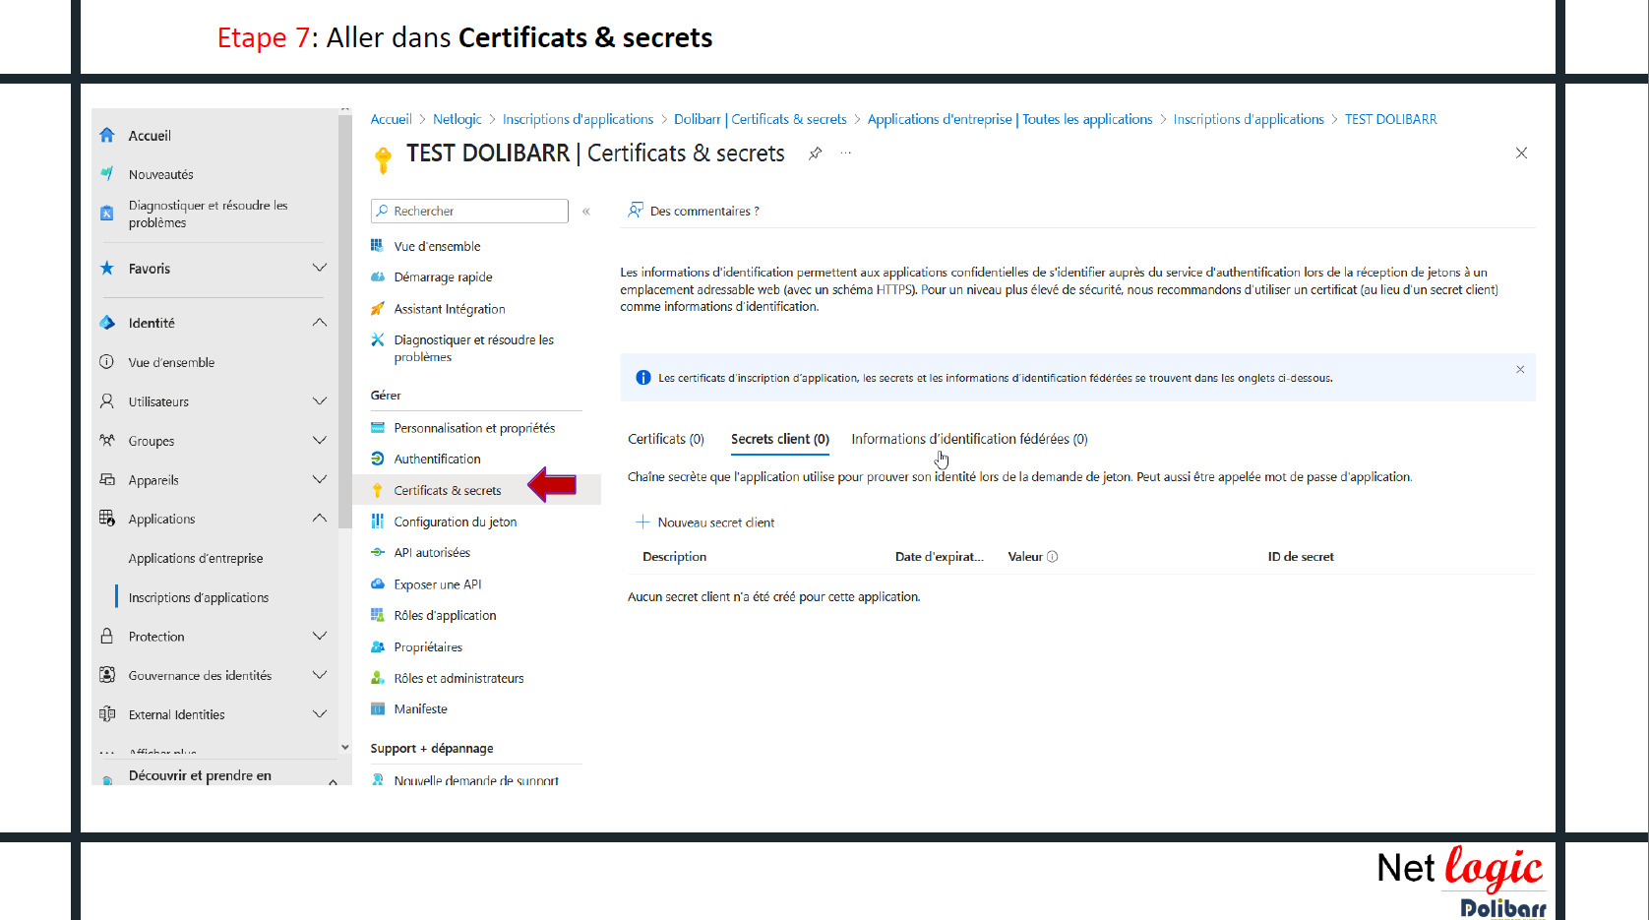Image resolution: width=1649 pixels, height=920 pixels.
Task: Click the Des commentaires feedback icon
Action: pos(636,211)
